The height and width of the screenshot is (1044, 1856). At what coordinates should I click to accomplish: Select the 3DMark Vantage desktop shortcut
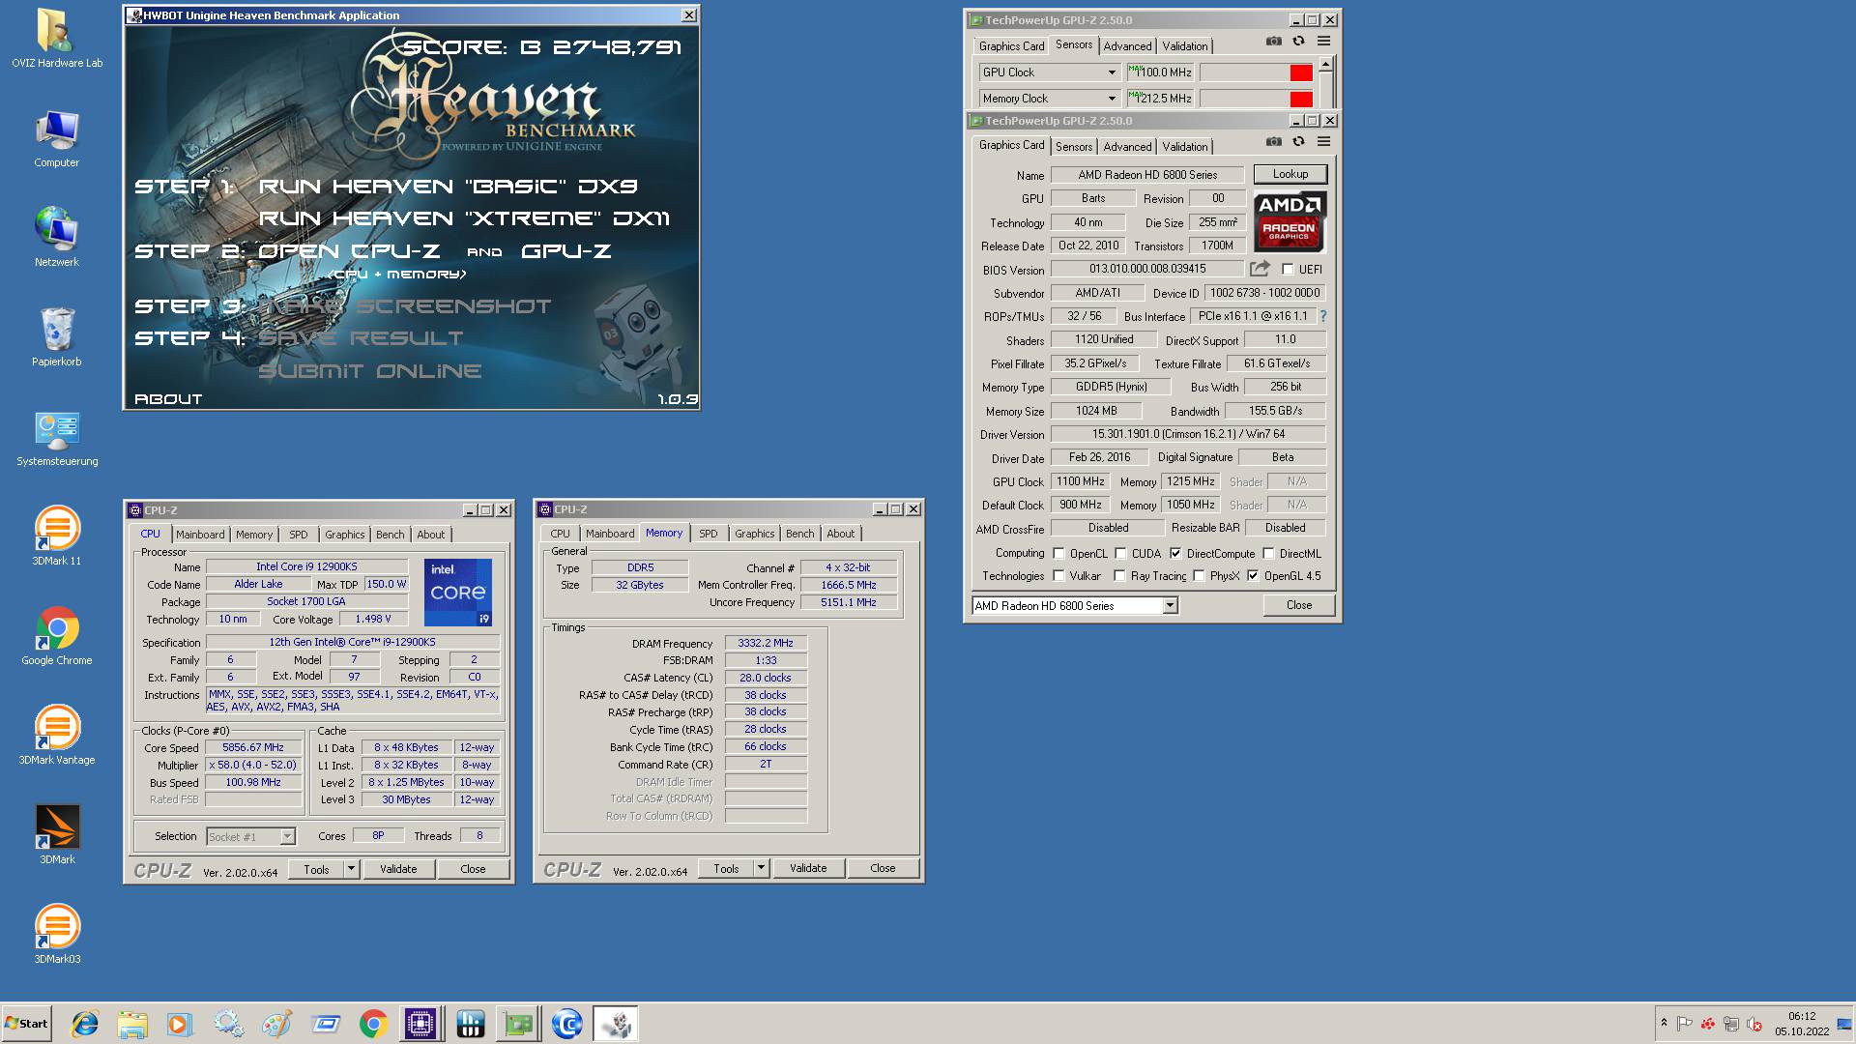point(56,736)
